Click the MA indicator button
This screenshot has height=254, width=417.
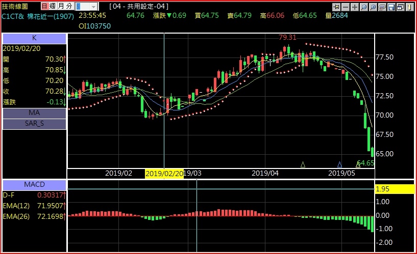[x=34, y=113]
